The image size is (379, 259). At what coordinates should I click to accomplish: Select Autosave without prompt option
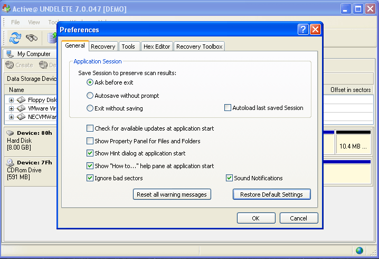click(x=90, y=96)
